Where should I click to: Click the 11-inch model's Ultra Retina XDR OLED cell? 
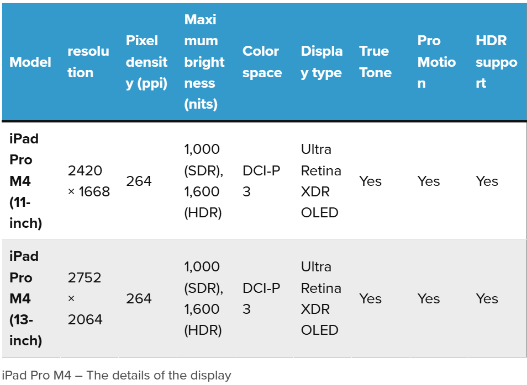pos(320,181)
